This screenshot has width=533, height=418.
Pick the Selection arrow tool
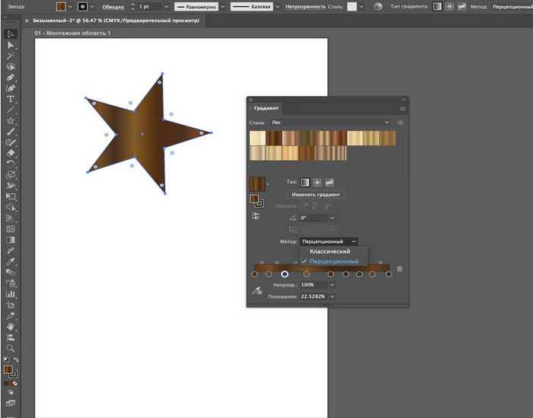tap(11, 34)
